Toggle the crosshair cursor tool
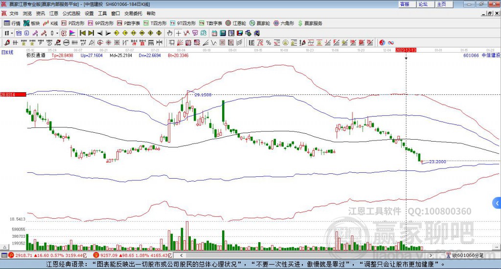Screen dimensions: 501x269 178,33
